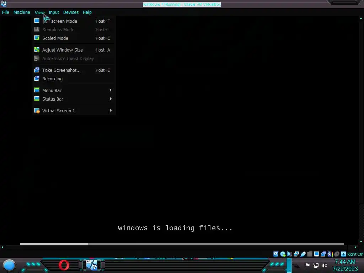Click the vertical scrollbar down arrow
This screenshot has height=273, width=364.
pyautogui.click(x=361, y=242)
